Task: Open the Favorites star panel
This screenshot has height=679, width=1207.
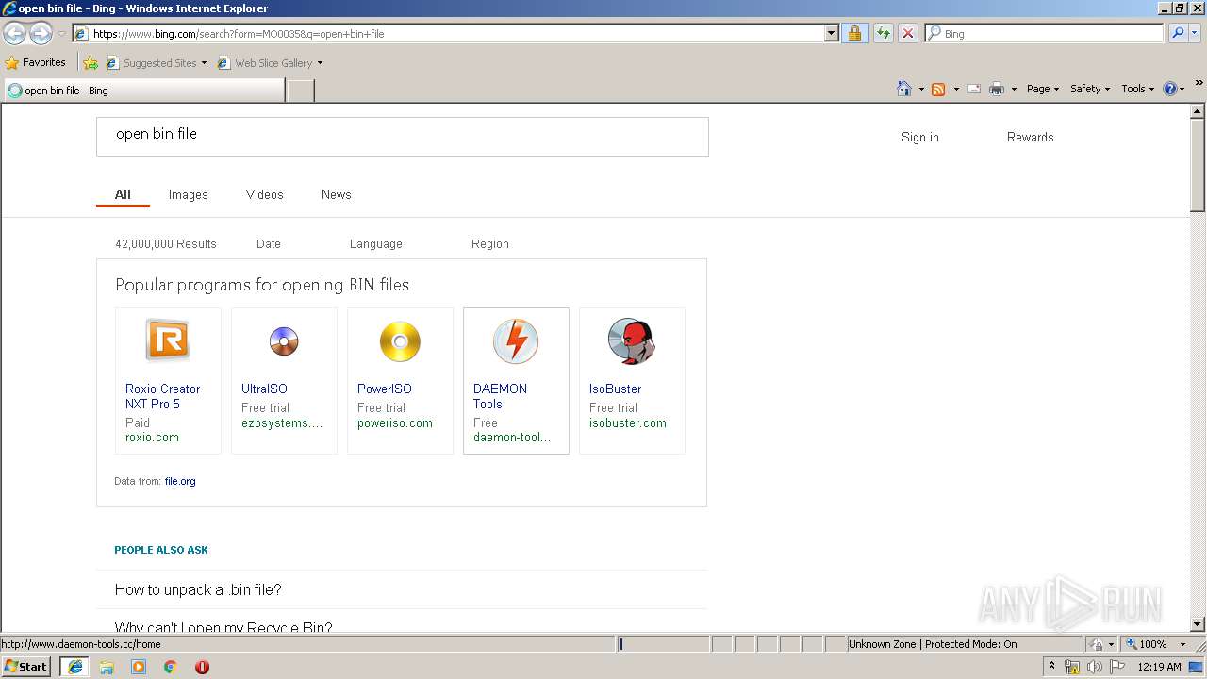Action: (x=36, y=62)
